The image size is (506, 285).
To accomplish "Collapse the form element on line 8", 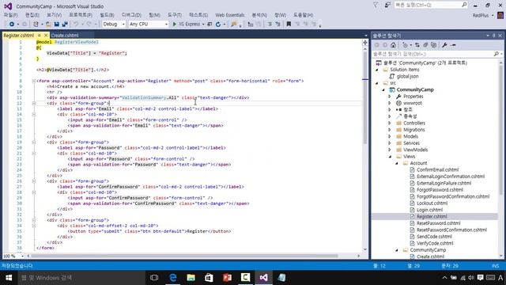I will click(x=33, y=81).
